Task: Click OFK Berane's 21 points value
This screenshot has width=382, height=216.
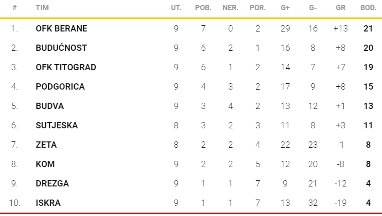Action: coord(368,29)
